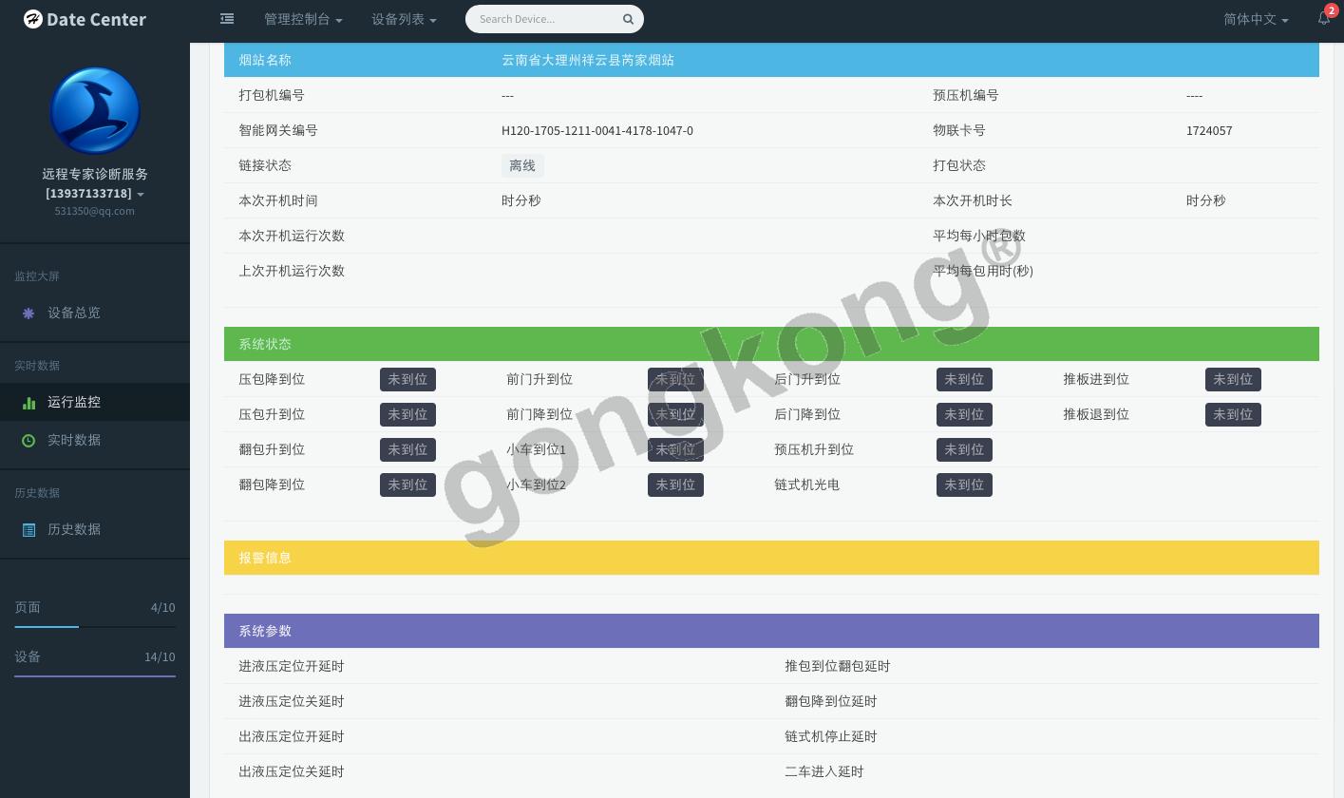Click the 远程专家诊断服务 title
The width and height of the screenshot is (1344, 798).
point(95,174)
